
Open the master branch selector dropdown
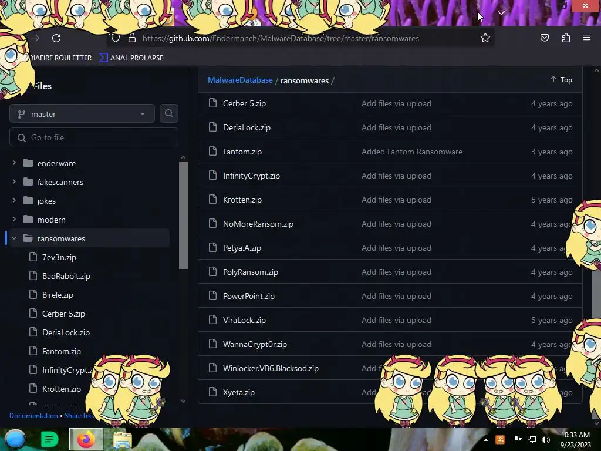coord(82,114)
